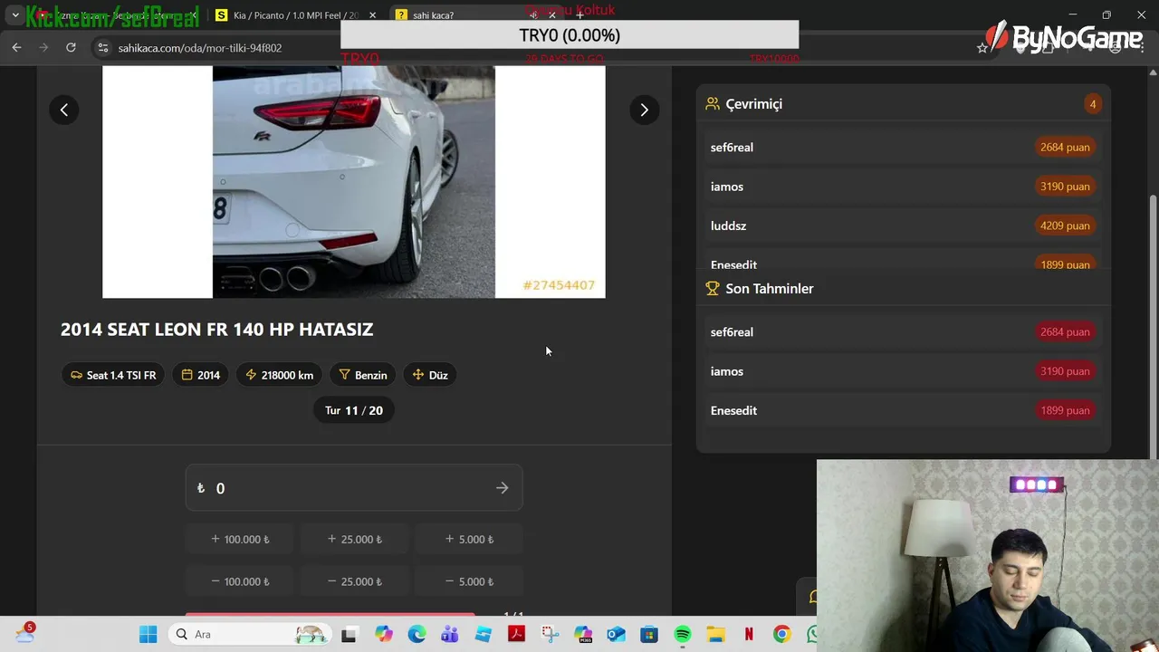Reload the page
The width and height of the screenshot is (1159, 652).
pyautogui.click(x=71, y=47)
